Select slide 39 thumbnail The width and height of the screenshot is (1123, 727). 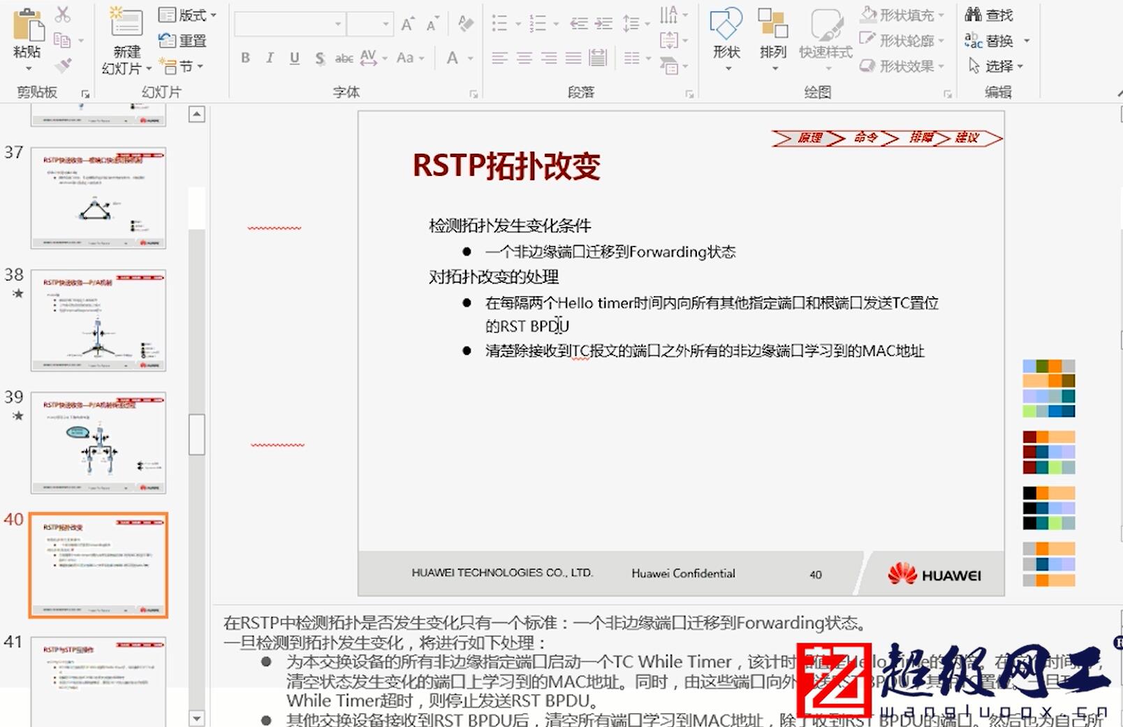98,442
